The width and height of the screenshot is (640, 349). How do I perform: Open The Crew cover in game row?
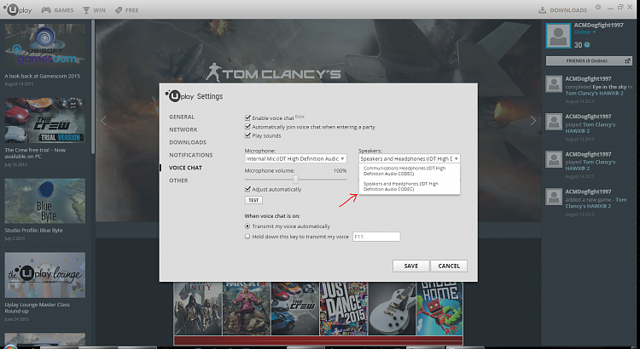click(294, 309)
